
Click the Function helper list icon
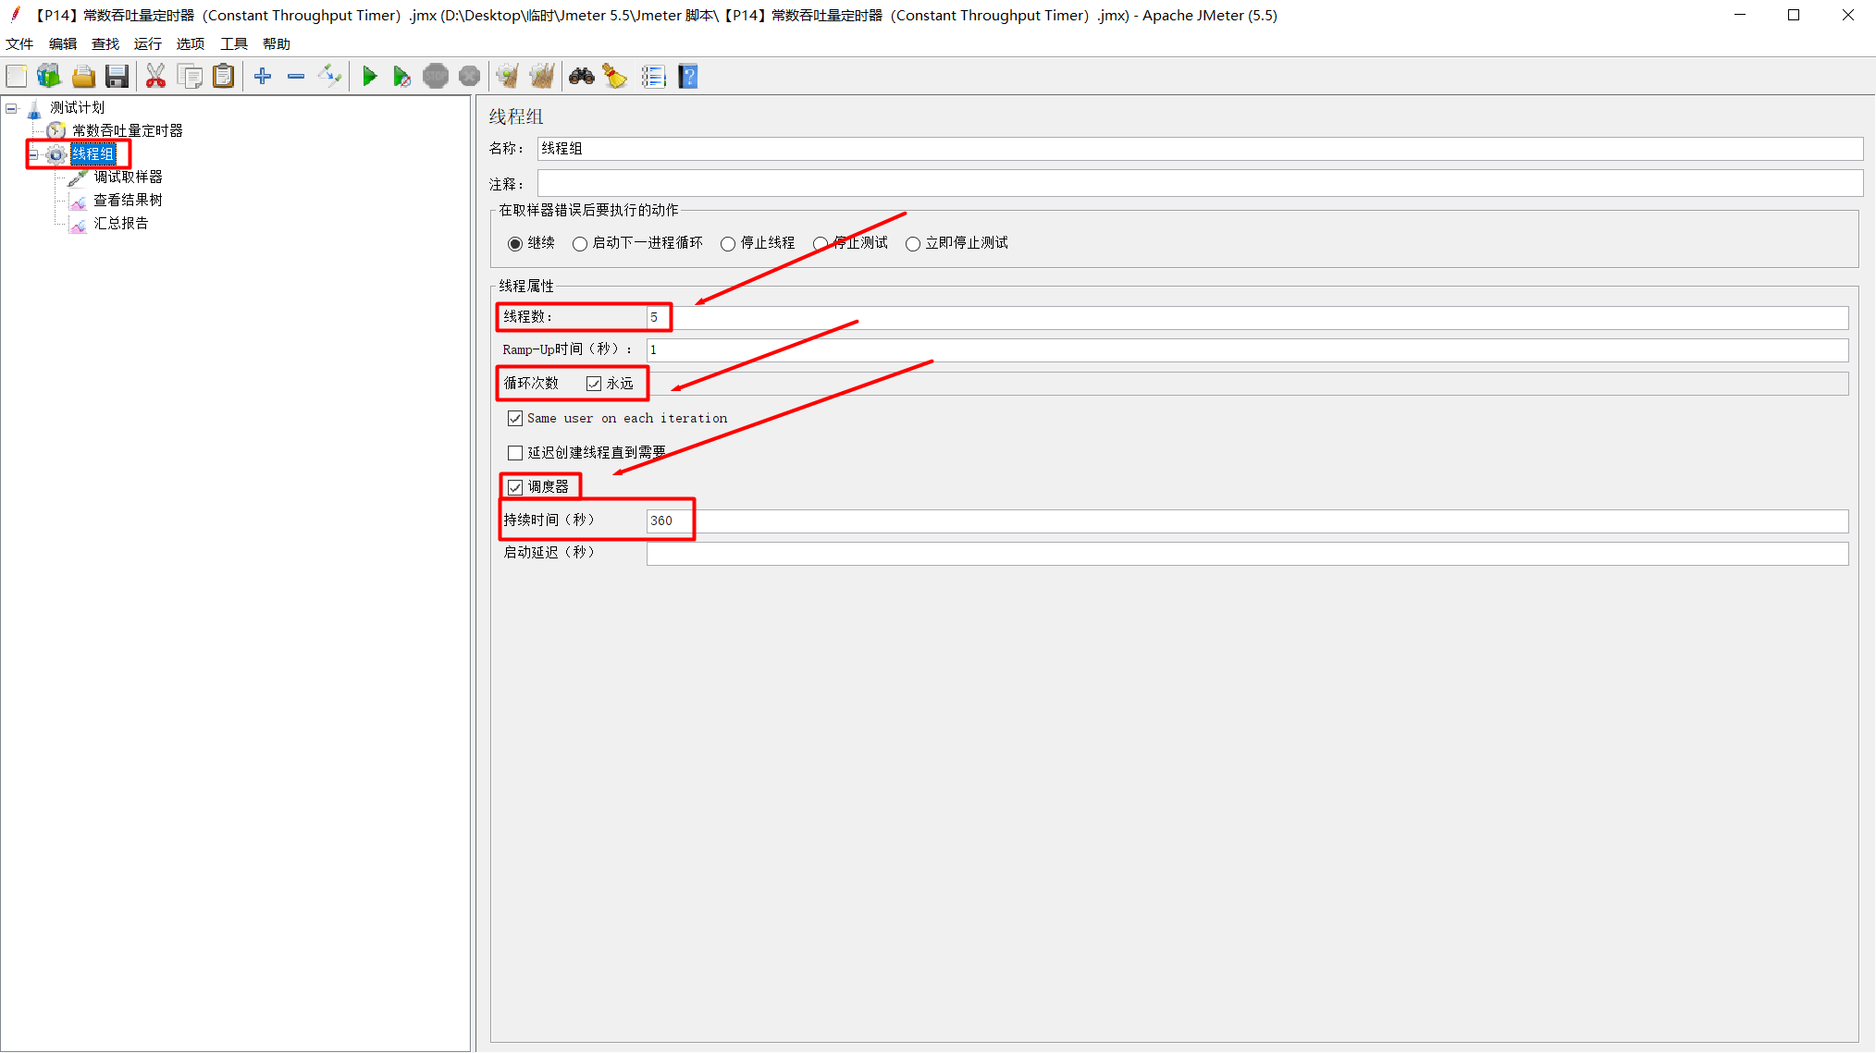coord(653,77)
